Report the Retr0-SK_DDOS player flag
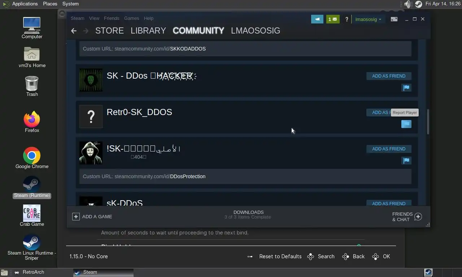462x277 pixels. click(406, 124)
